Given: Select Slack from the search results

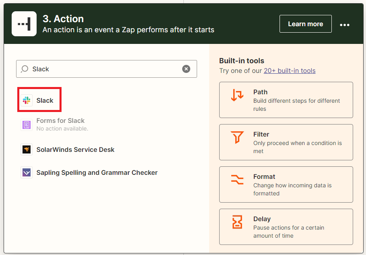Looking at the screenshot, I should pos(39,100).
